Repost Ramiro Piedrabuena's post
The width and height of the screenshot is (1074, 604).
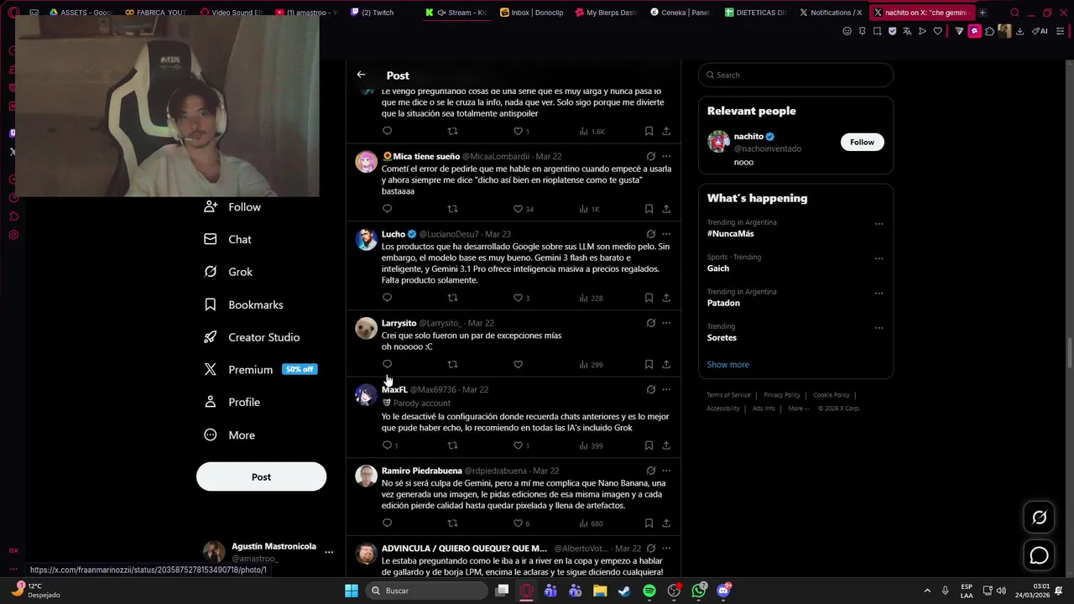(x=452, y=523)
